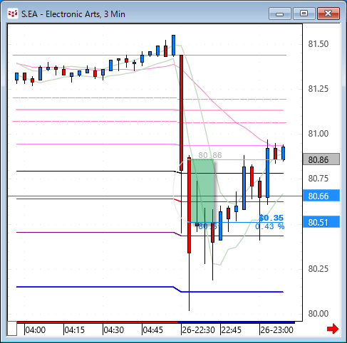Viewport: 347px width, 343px height.
Task: Select the purple horizontal study line
Action: coord(150,234)
